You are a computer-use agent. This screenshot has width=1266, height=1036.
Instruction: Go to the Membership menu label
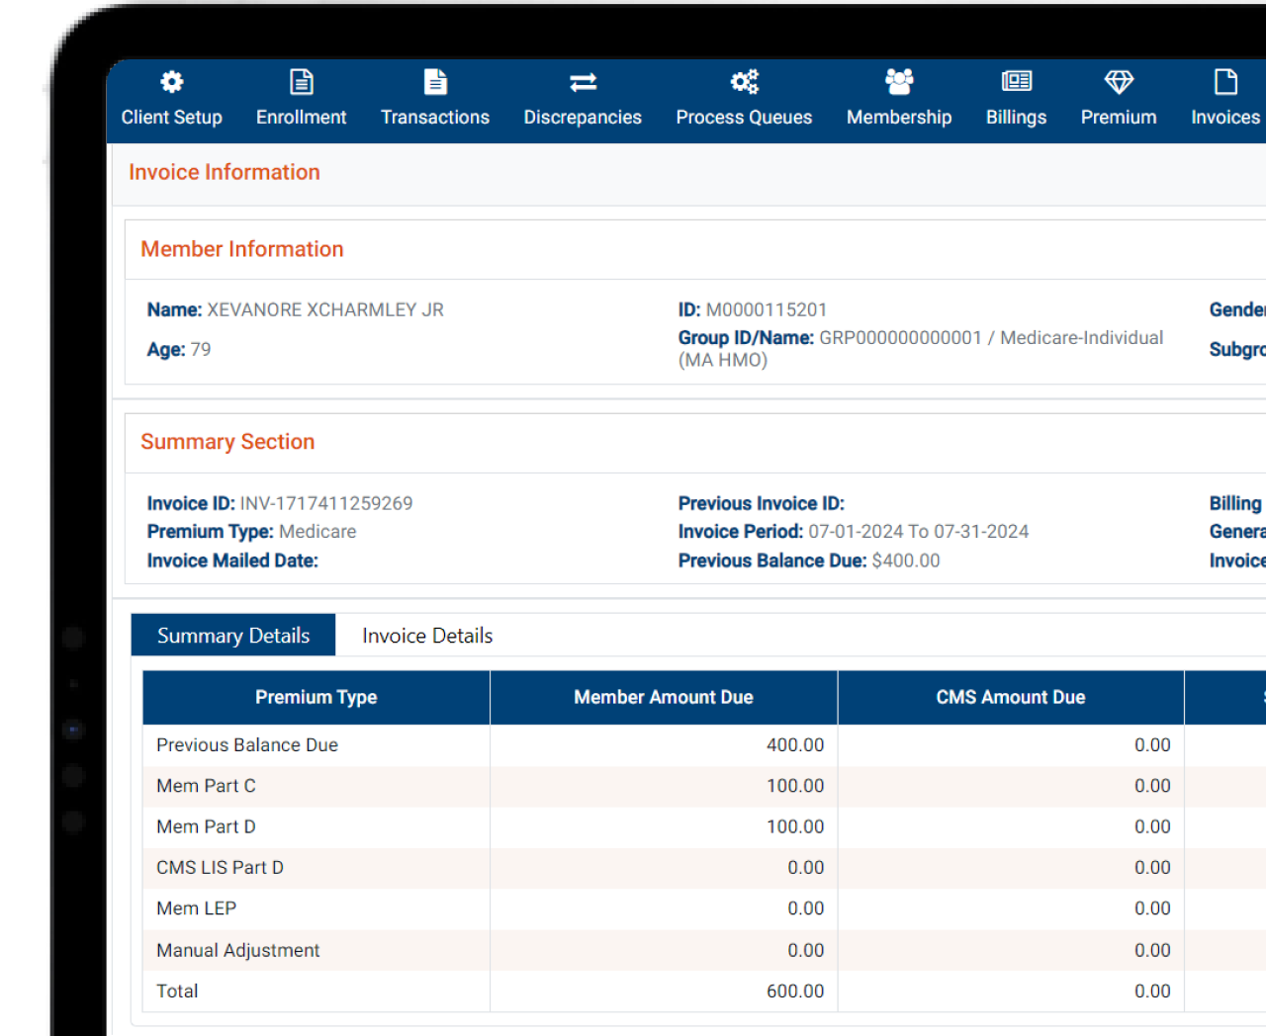pyautogui.click(x=899, y=117)
